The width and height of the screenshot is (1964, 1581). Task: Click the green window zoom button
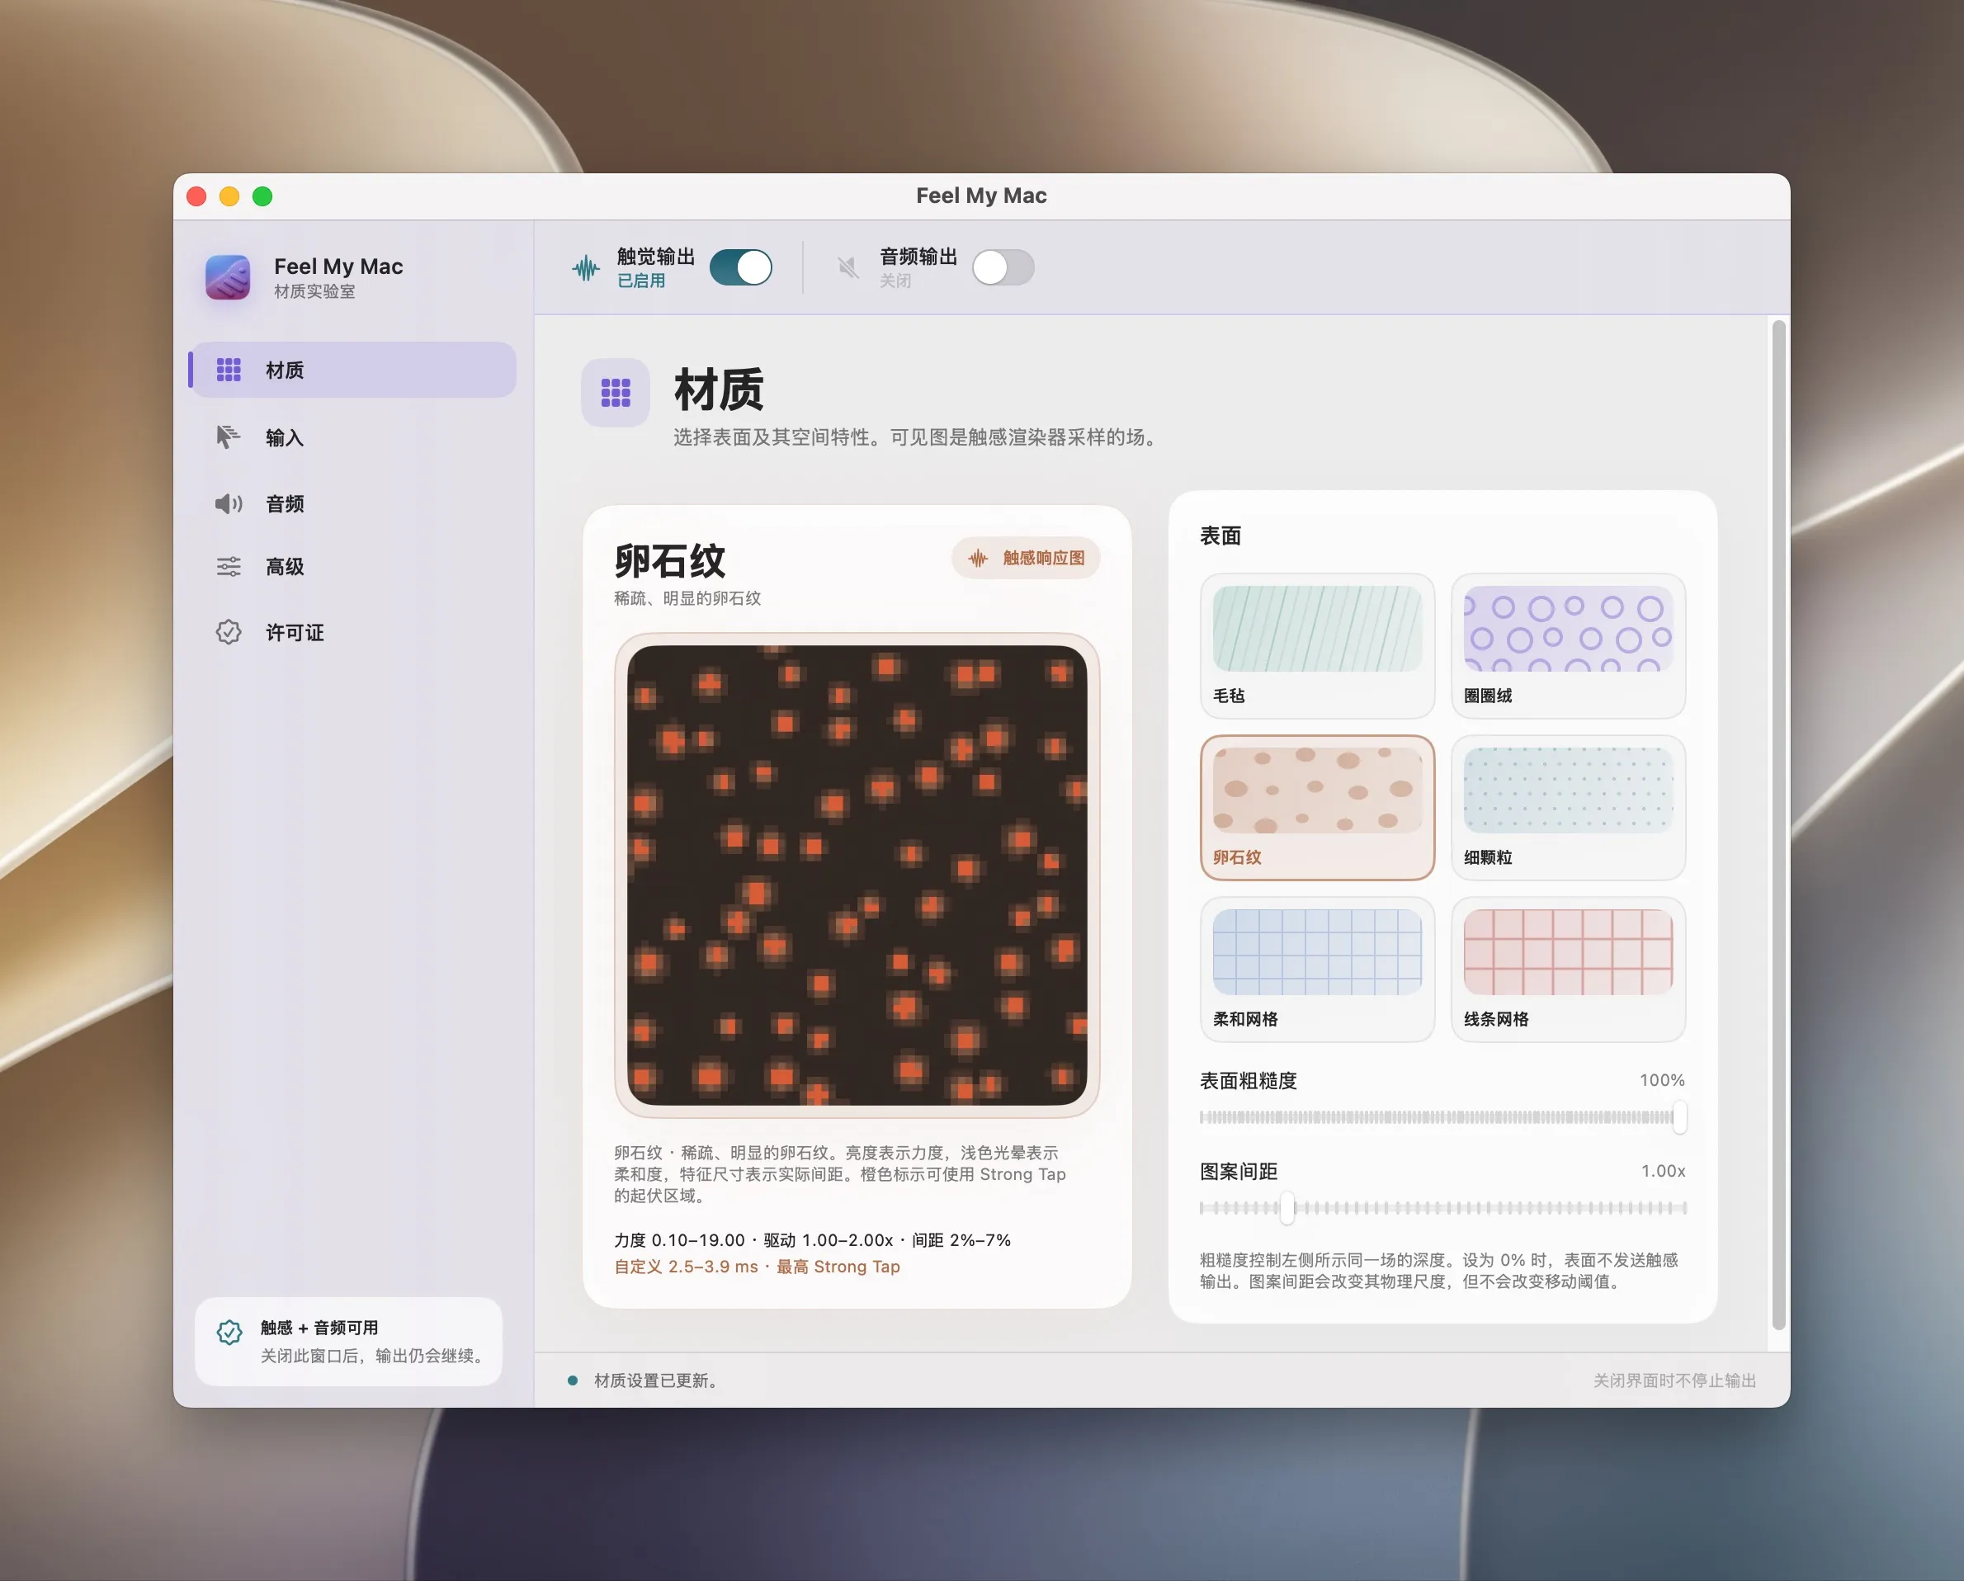click(262, 196)
